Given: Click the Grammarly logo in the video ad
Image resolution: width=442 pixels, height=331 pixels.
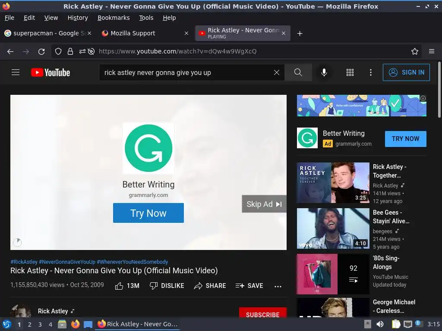Looking at the screenshot, I should [x=148, y=148].
